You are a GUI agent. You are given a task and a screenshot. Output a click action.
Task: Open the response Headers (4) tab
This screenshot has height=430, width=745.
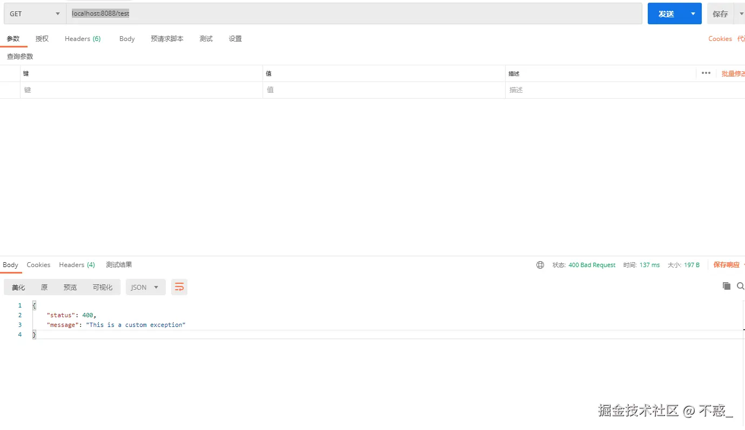pyautogui.click(x=77, y=265)
